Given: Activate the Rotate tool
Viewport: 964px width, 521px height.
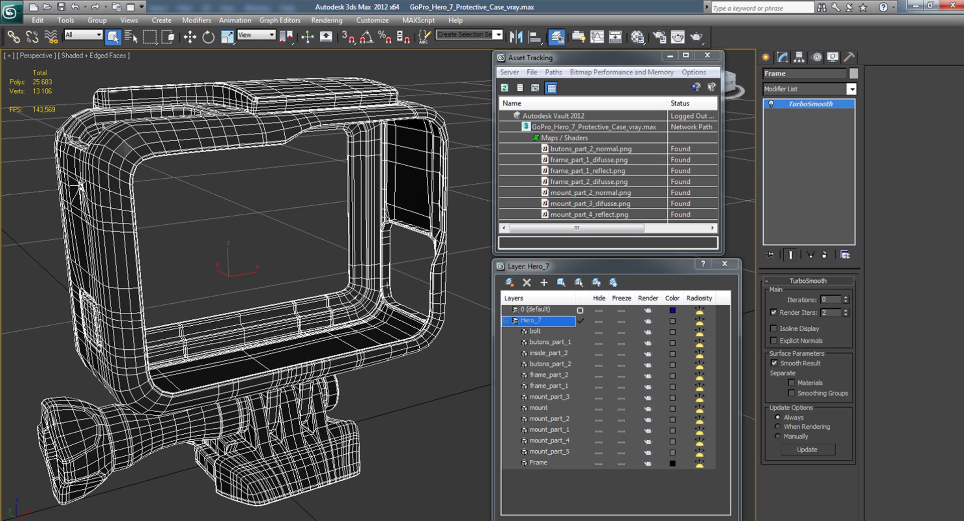Looking at the screenshot, I should 208,37.
